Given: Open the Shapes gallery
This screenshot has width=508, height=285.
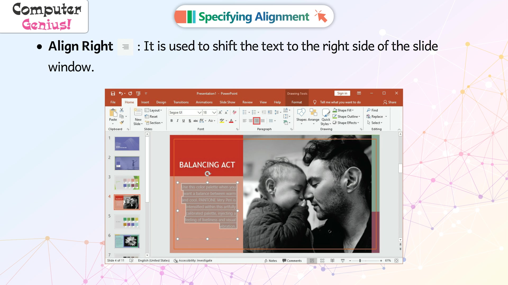Looking at the screenshot, I should coord(301,116).
